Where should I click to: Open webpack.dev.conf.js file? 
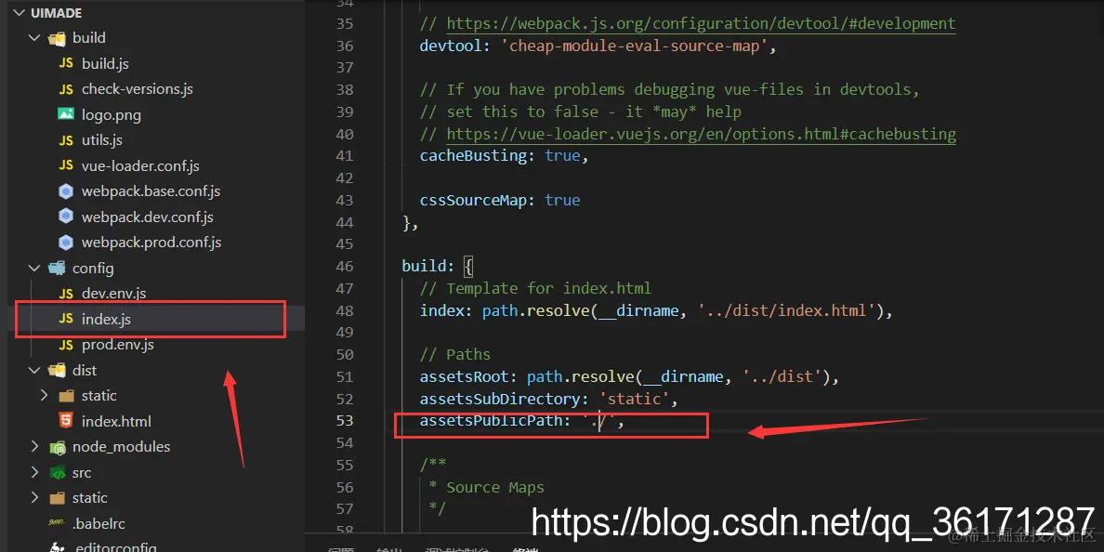[148, 217]
